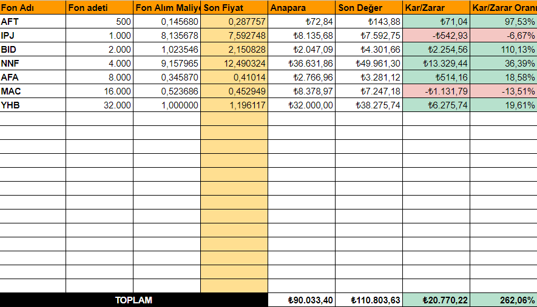Select the cost cell 1,000000
Screen dimensions: 537x307
tap(167, 105)
